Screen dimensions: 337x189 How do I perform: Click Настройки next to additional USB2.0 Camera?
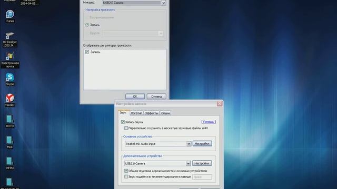click(x=202, y=163)
